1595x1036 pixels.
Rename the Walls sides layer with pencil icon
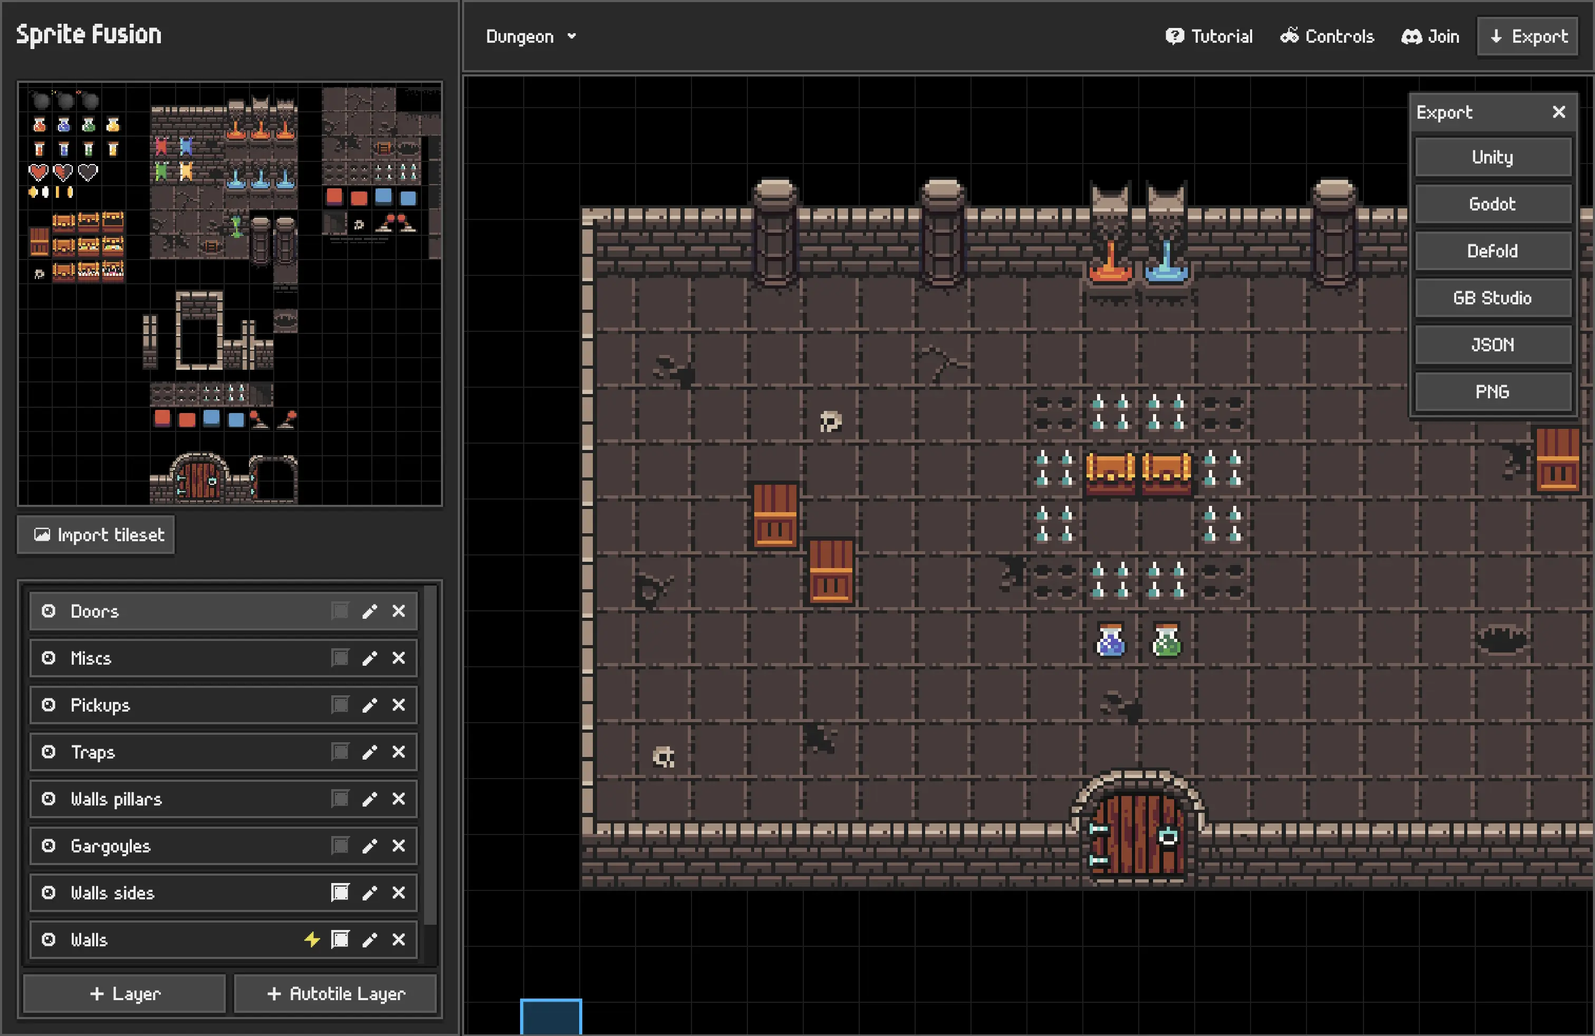[369, 892]
